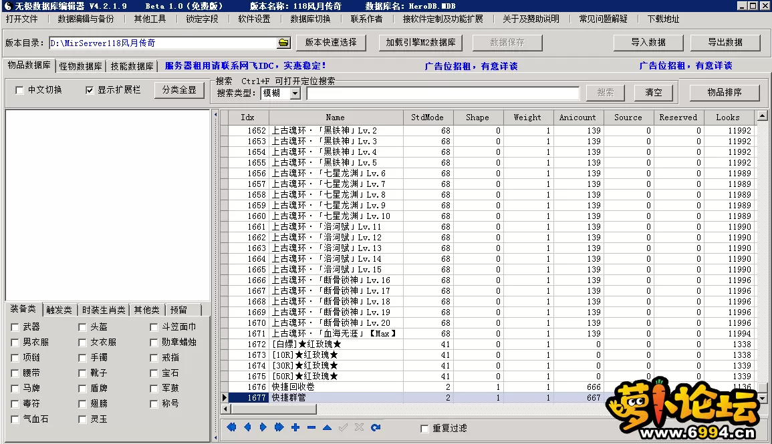Click the Looks column header
The image size is (772, 444).
click(728, 118)
